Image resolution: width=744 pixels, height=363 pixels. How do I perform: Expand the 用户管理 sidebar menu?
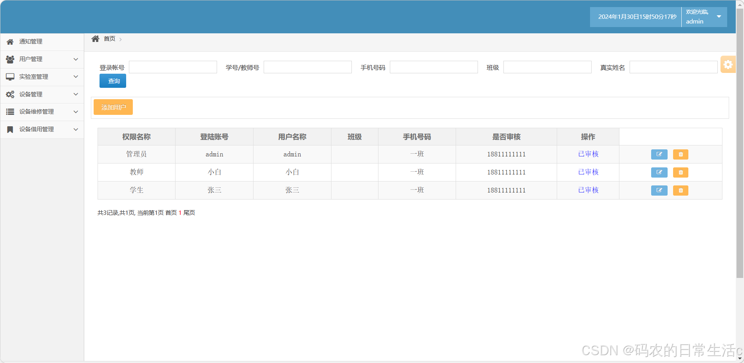point(76,59)
